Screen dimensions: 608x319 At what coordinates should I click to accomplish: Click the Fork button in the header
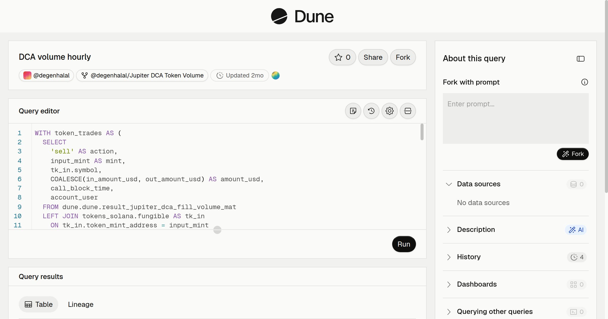pyautogui.click(x=403, y=57)
